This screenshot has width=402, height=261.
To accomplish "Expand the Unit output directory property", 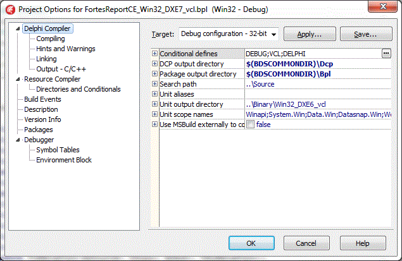I will click(x=154, y=104).
